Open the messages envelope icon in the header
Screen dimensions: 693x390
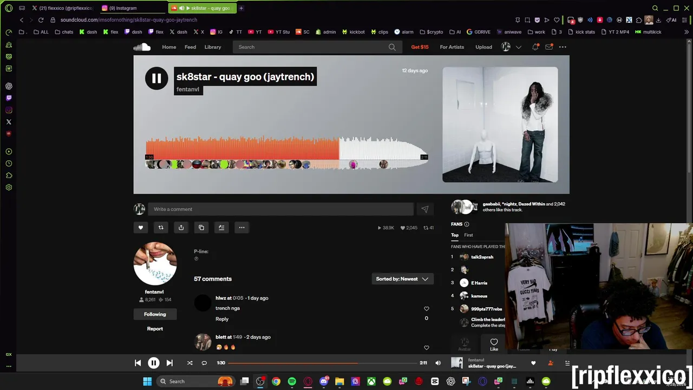click(x=549, y=47)
